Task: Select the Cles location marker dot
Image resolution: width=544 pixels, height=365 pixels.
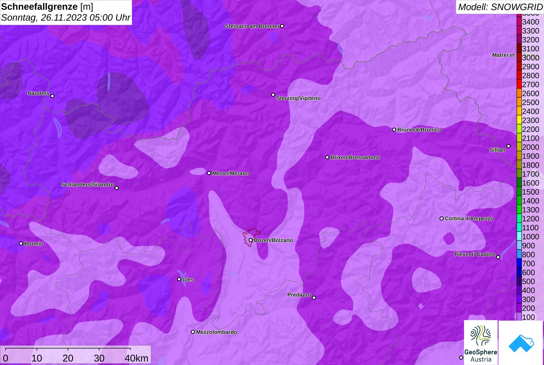Action: coord(179,279)
